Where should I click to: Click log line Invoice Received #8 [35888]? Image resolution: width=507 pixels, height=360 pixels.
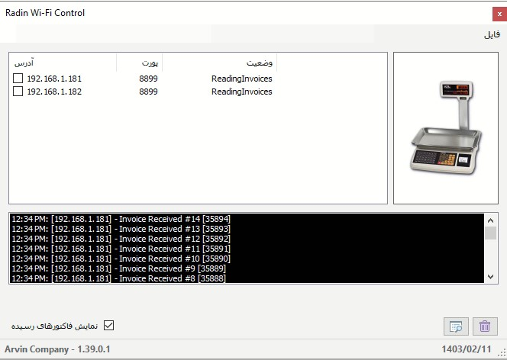118,278
